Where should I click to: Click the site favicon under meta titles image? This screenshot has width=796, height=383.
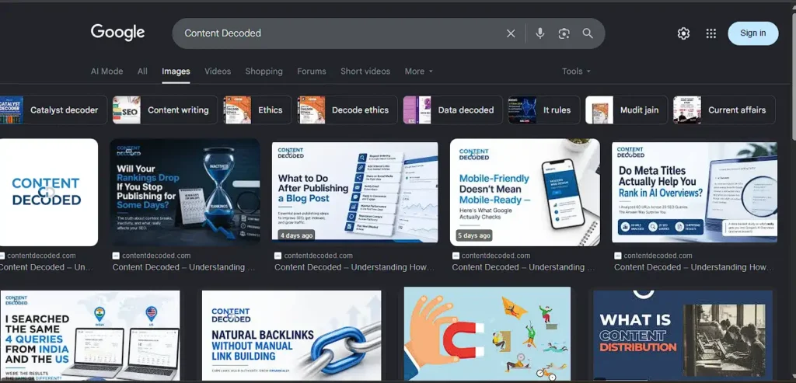pos(617,256)
